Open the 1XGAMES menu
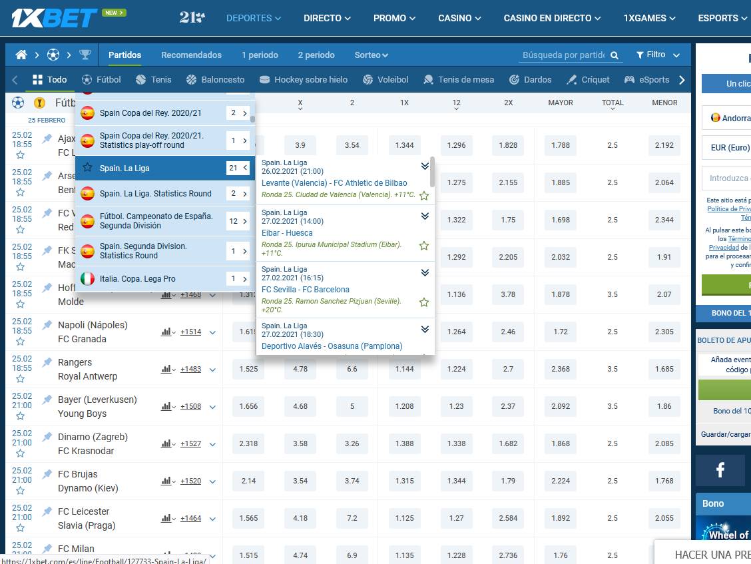751x564 pixels. pos(649,18)
